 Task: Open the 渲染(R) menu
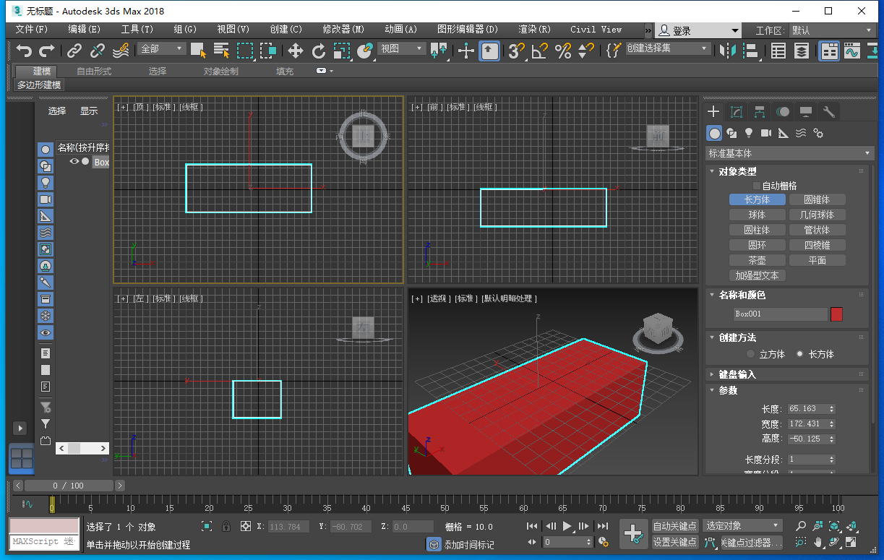point(534,30)
